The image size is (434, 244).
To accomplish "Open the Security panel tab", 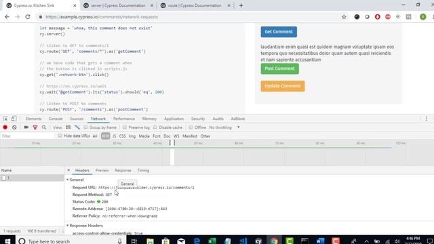I will (198, 119).
